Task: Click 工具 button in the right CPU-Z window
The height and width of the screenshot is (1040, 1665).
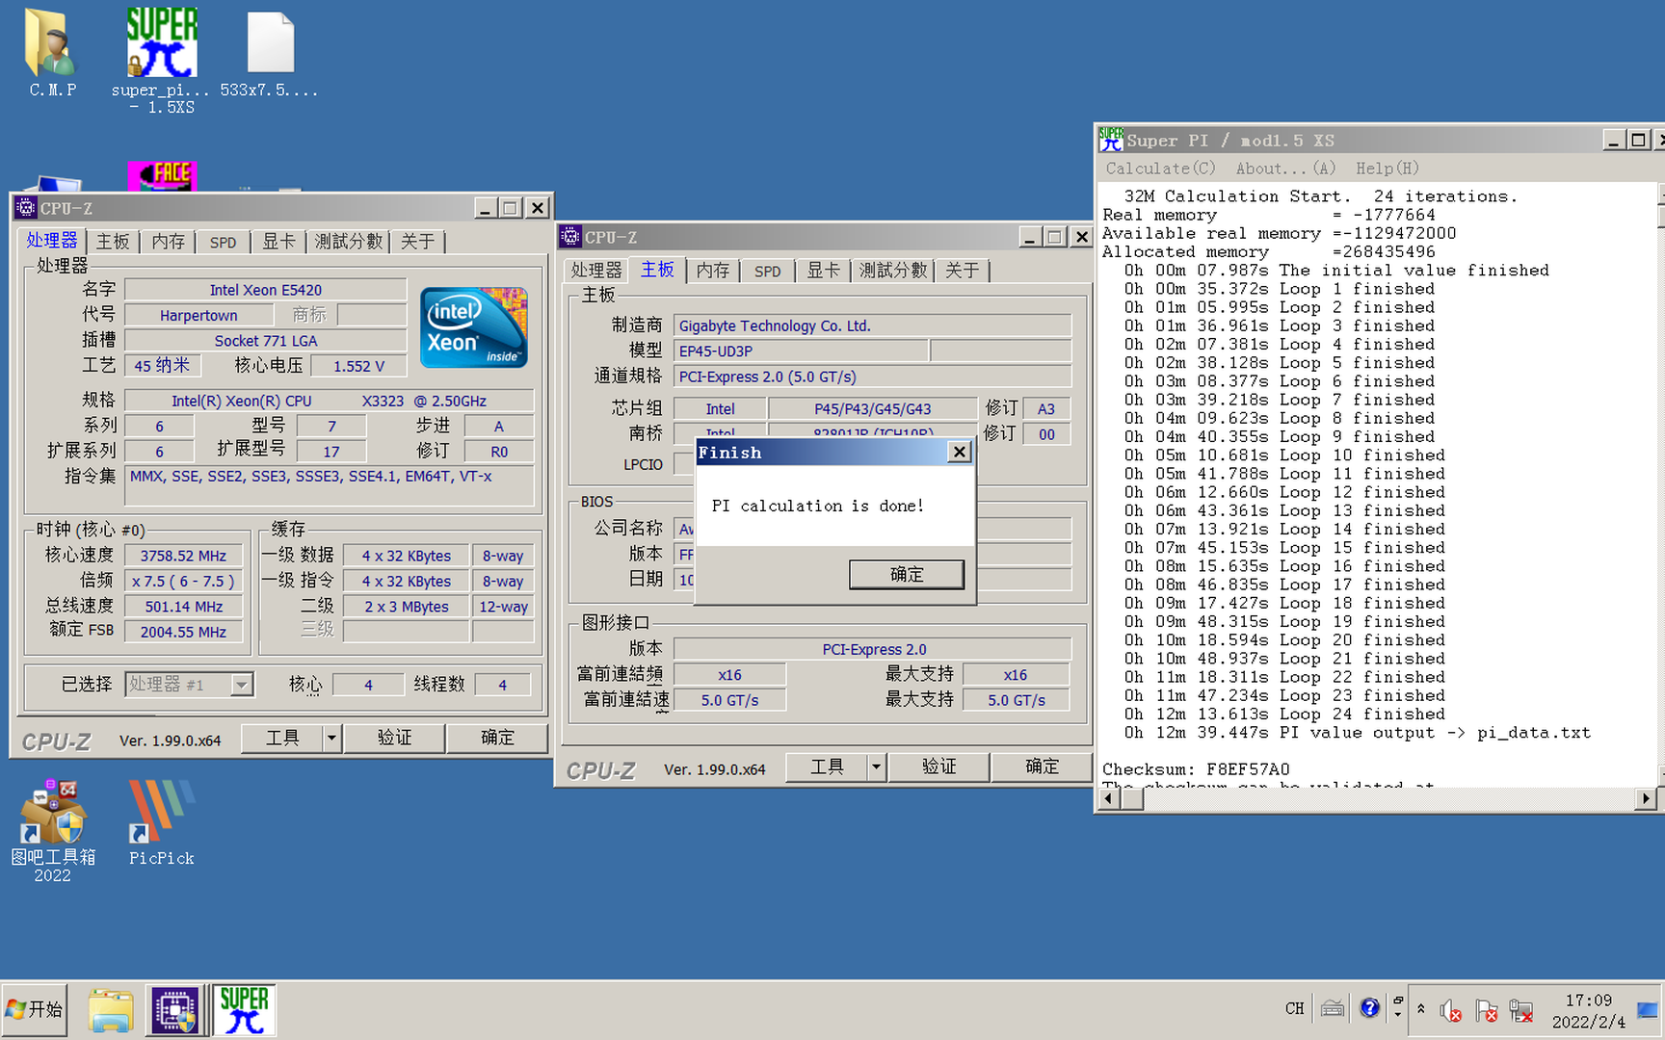Action: (x=827, y=767)
